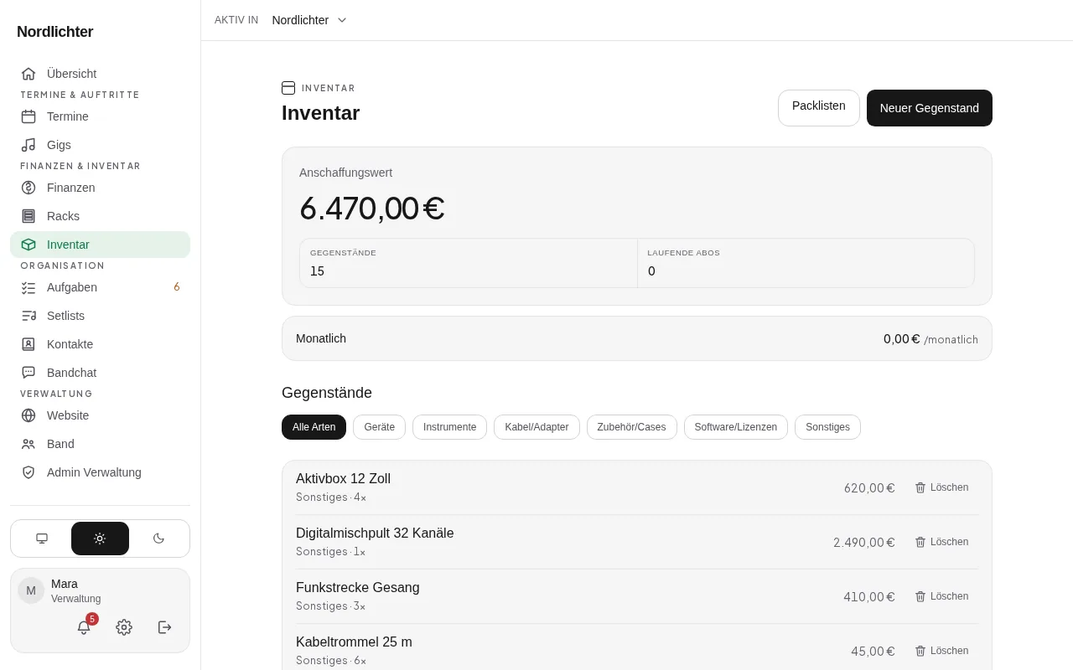Filter items by Alle Arten
This screenshot has height=670, width=1073.
tap(314, 427)
